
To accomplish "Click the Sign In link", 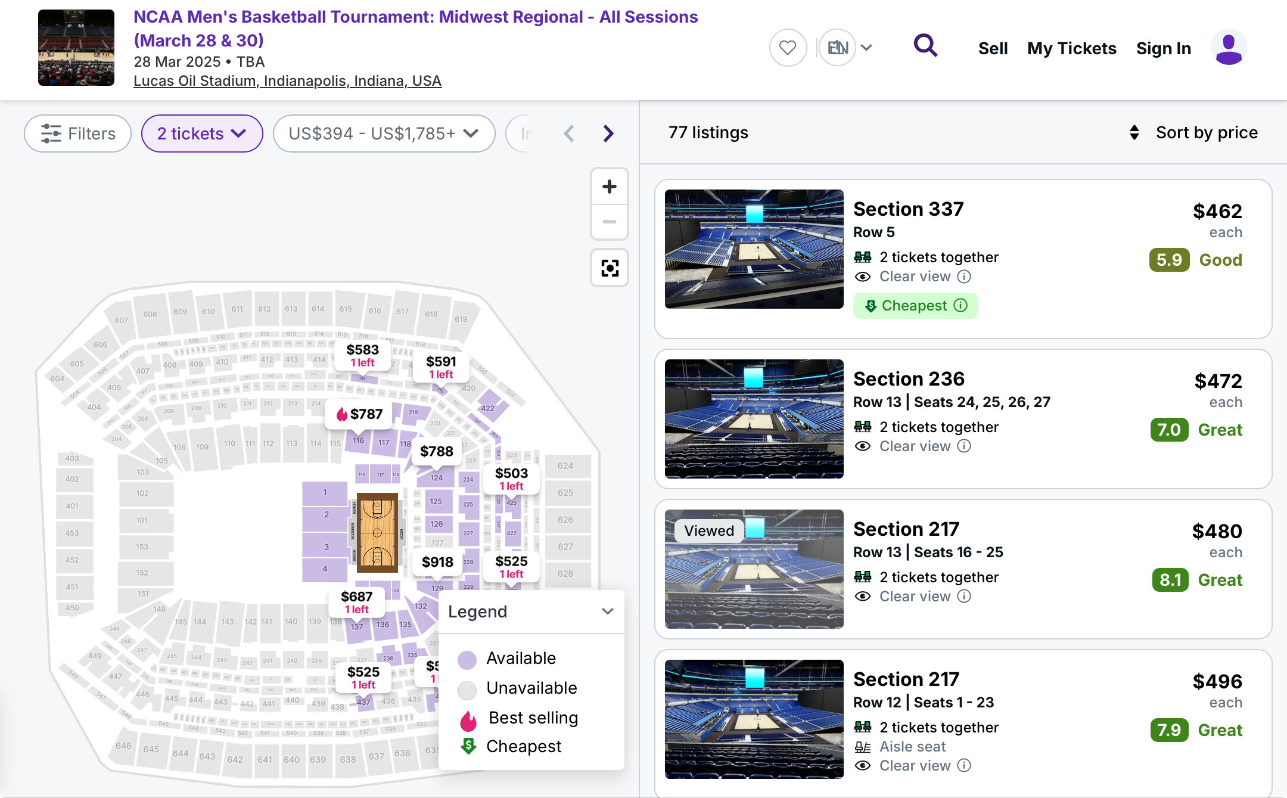I will pos(1163,48).
